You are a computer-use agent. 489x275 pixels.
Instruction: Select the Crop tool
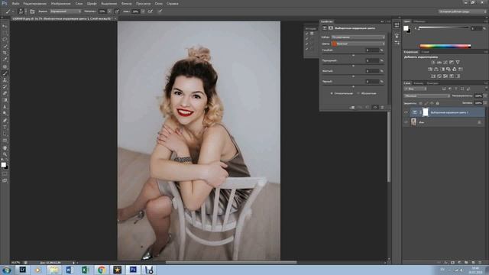pyautogui.click(x=5, y=53)
